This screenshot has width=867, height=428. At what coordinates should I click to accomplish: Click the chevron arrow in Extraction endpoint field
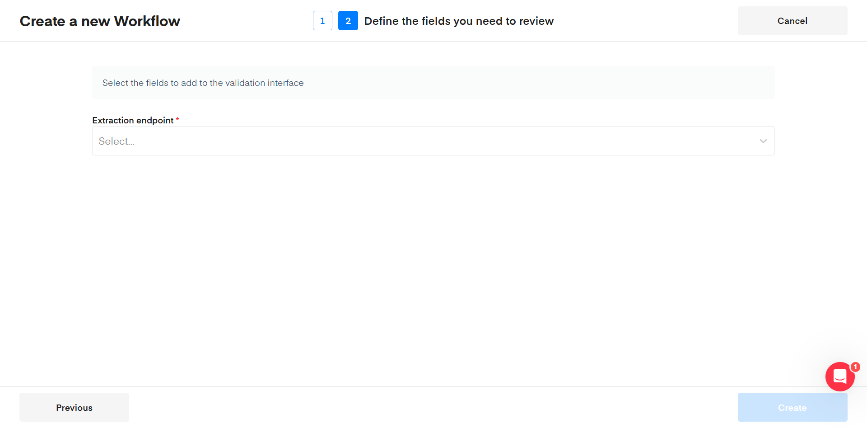(x=763, y=141)
